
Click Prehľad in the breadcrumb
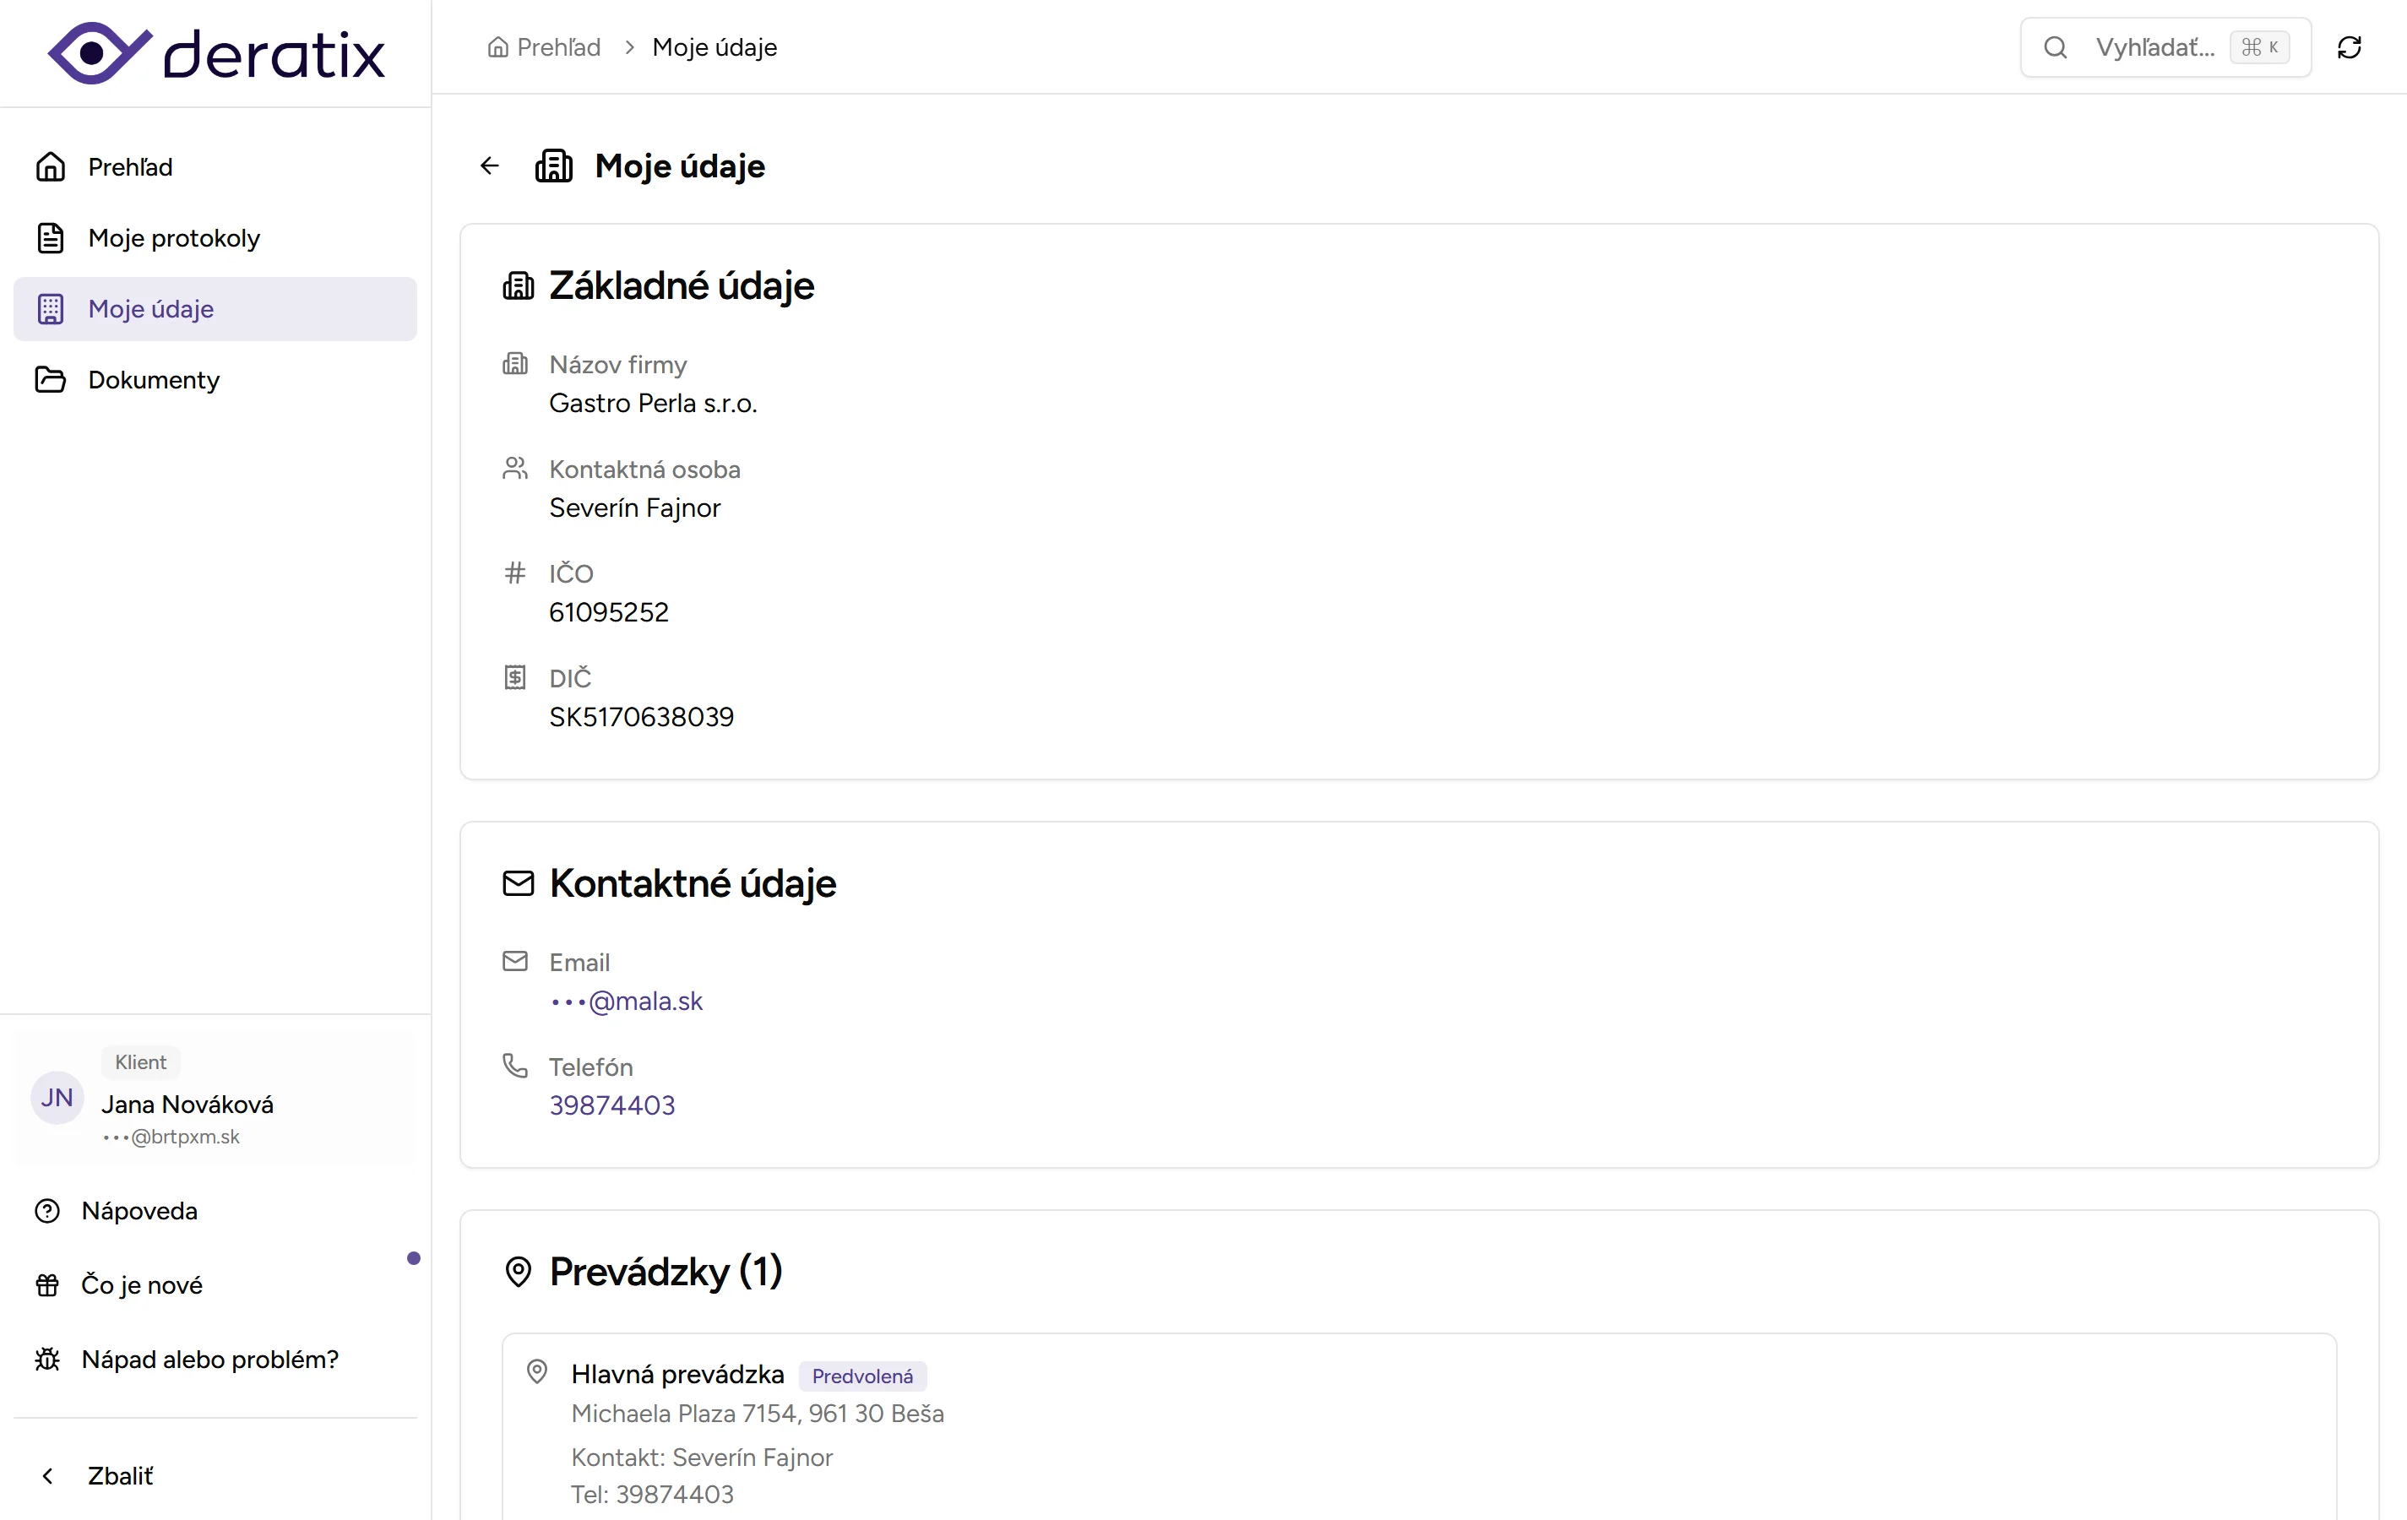click(557, 47)
